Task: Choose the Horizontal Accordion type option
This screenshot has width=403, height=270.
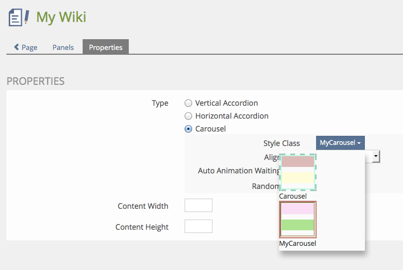Action: point(188,116)
